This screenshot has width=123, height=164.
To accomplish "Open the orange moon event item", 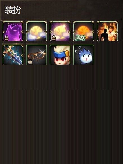I will click(x=84, y=31).
